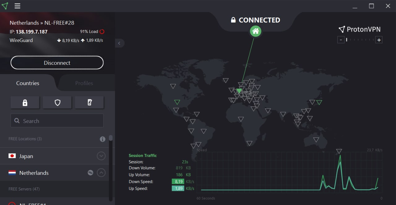Click the "FREE Locations (3)" heading
Image resolution: width=396 pixels, height=205 pixels.
click(25, 139)
